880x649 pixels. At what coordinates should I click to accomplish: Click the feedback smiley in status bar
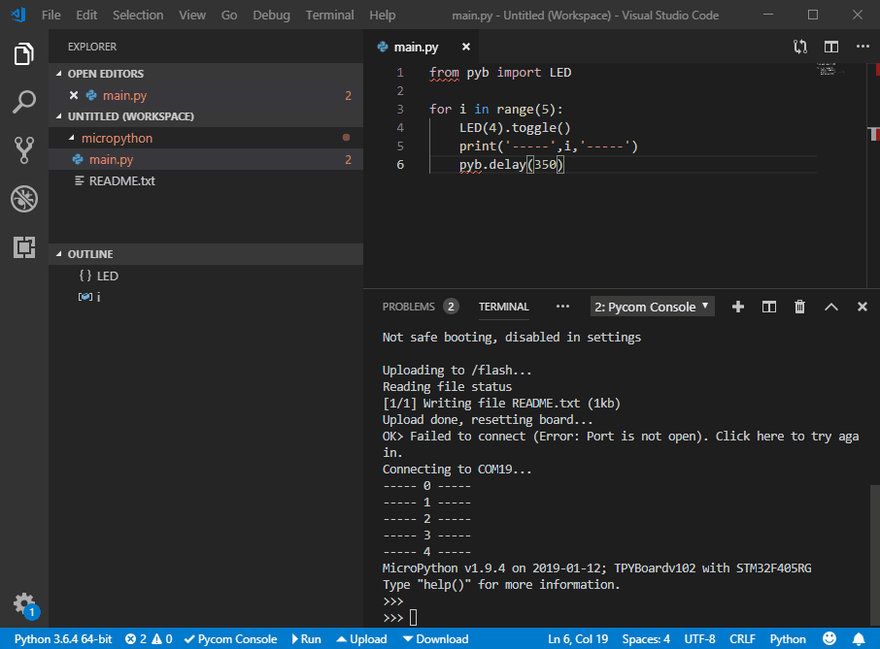tap(829, 638)
